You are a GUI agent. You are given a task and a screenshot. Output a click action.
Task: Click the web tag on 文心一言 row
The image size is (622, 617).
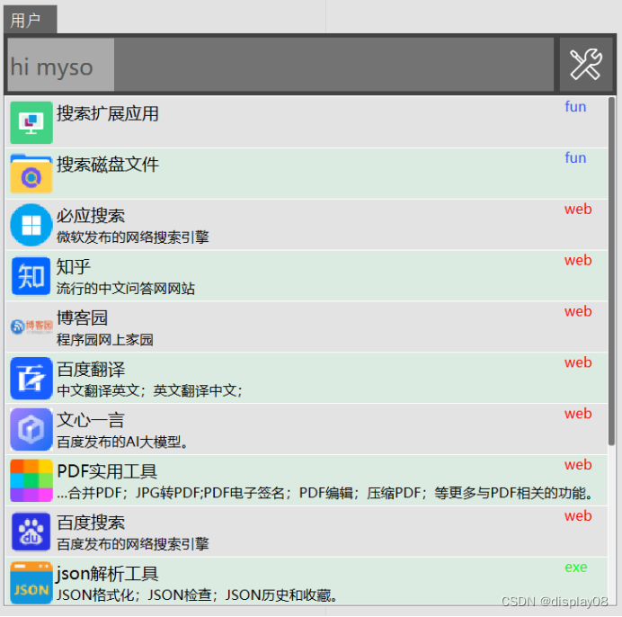(578, 414)
